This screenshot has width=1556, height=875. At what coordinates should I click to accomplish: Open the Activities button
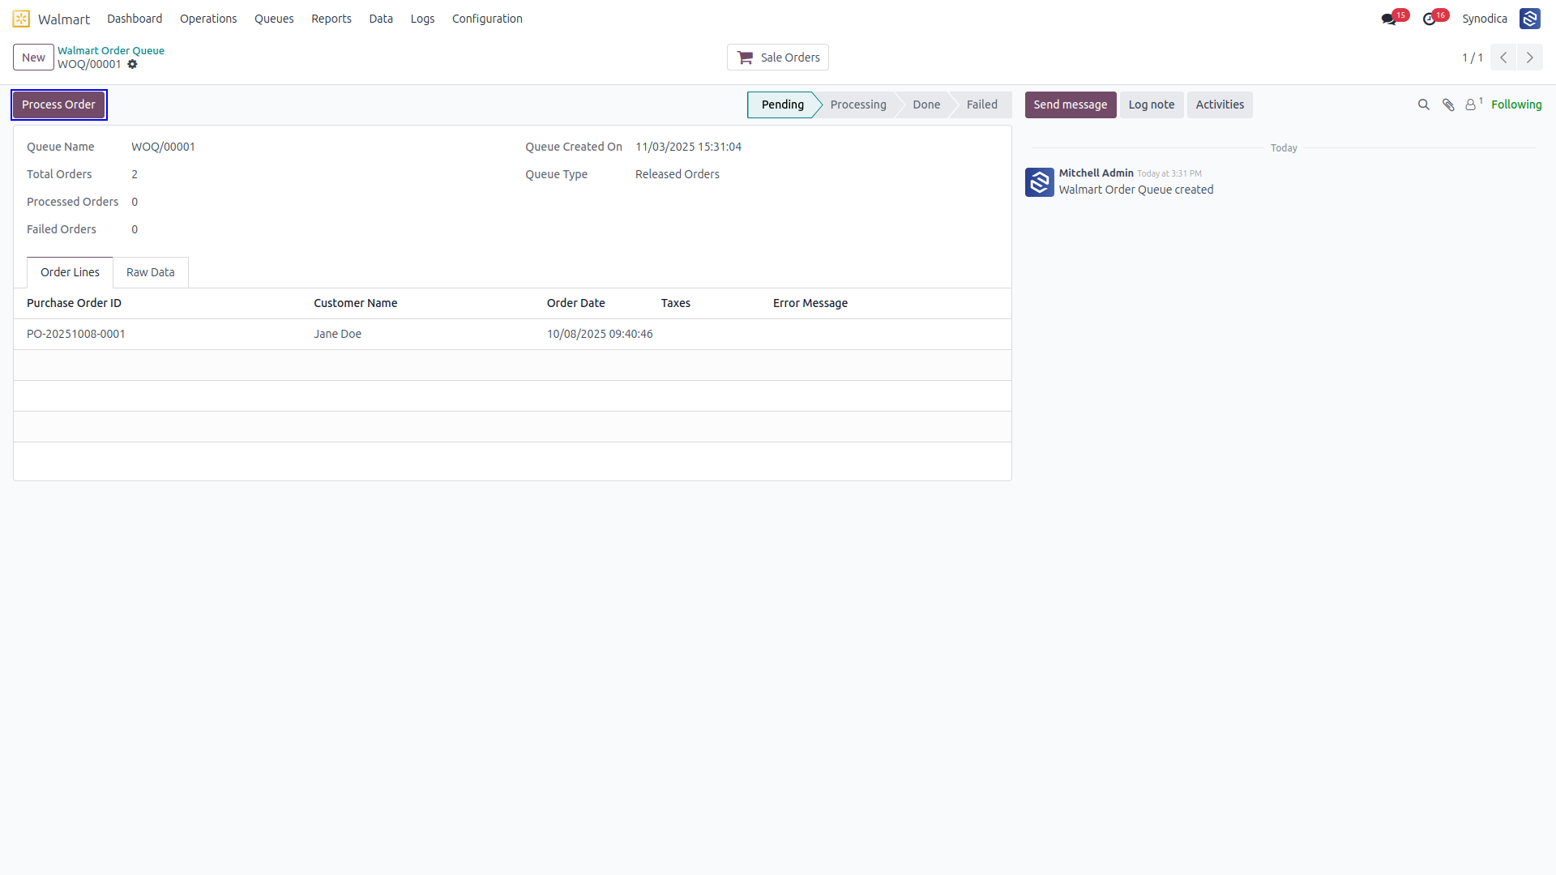coord(1220,105)
